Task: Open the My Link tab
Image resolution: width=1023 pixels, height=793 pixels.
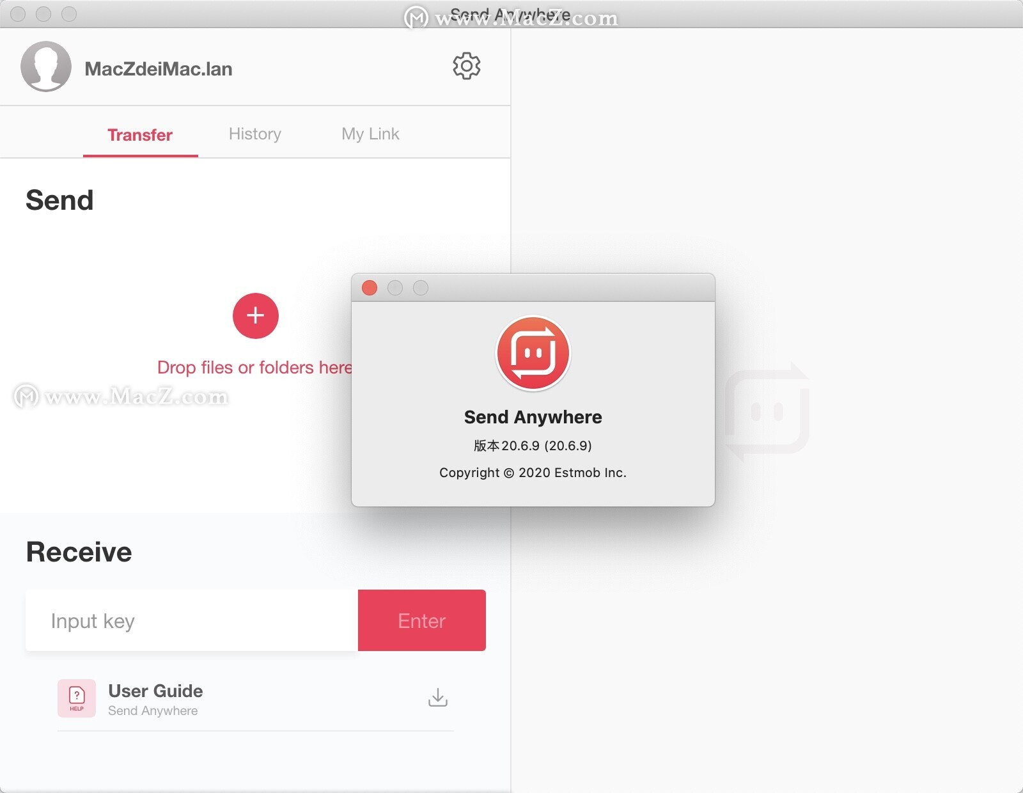Action: (370, 134)
